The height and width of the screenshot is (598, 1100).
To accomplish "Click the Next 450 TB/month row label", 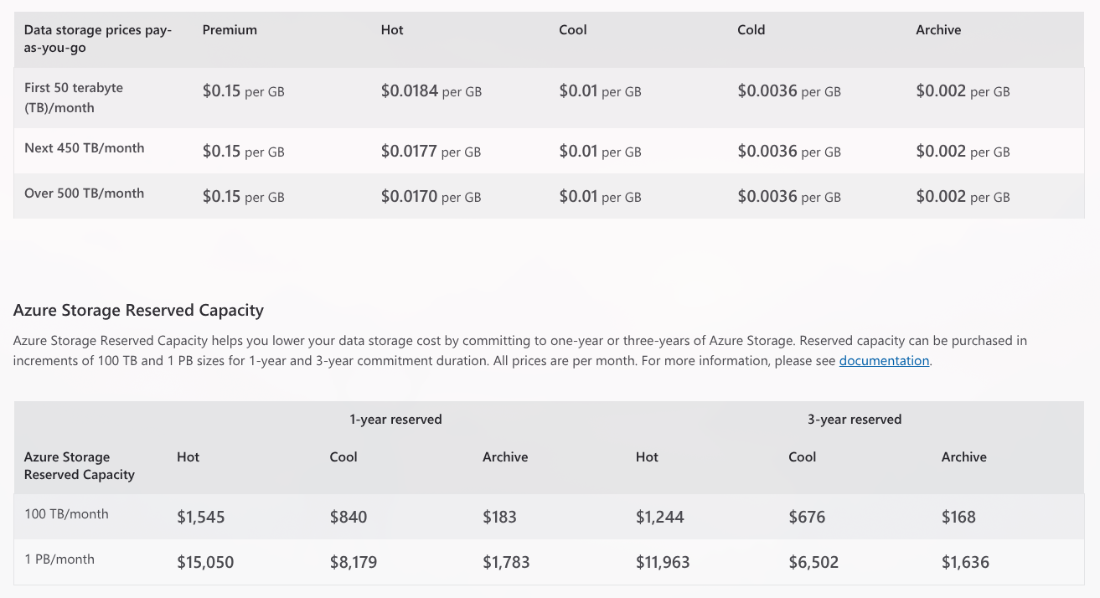I will tap(84, 147).
